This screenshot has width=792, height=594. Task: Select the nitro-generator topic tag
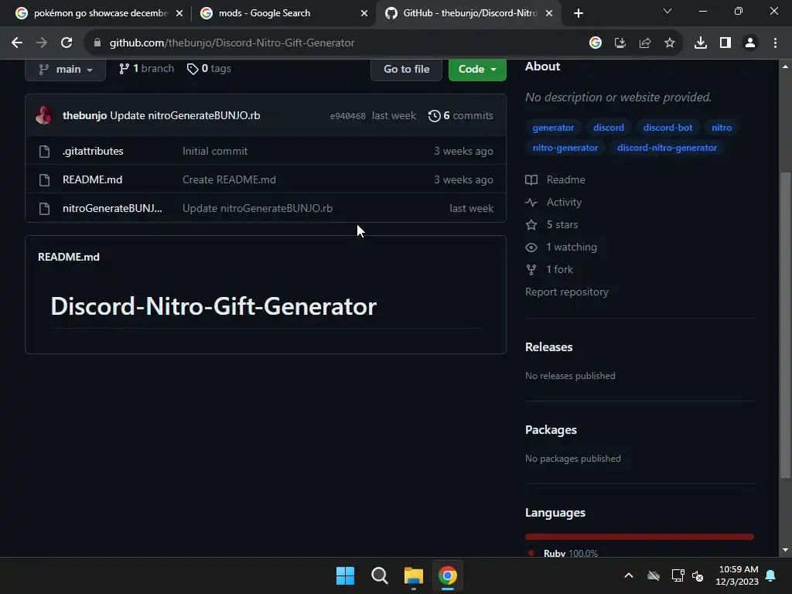(x=565, y=148)
